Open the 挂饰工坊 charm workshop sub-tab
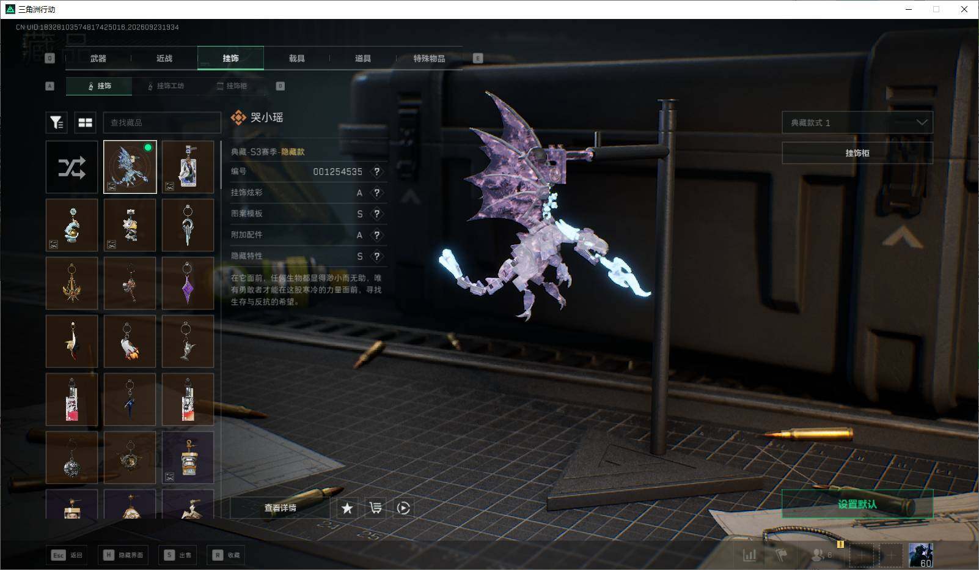This screenshot has height=570, width=979. click(166, 86)
